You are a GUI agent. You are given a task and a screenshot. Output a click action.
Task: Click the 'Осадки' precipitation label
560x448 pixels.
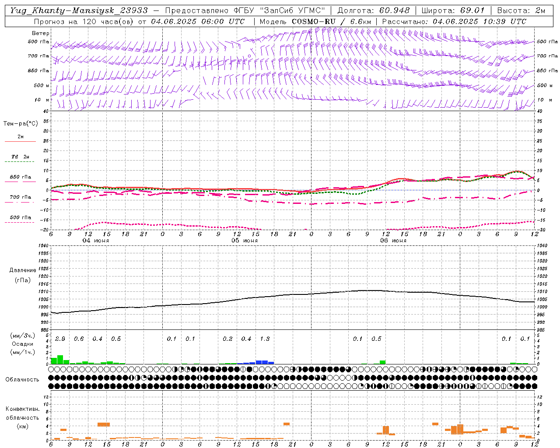click(22, 344)
